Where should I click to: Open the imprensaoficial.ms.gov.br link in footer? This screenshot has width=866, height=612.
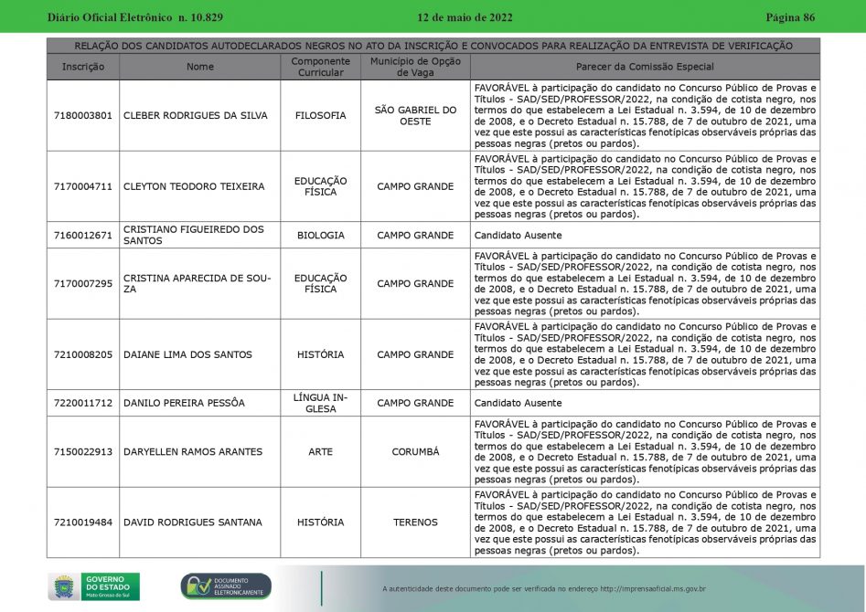pos(651,589)
